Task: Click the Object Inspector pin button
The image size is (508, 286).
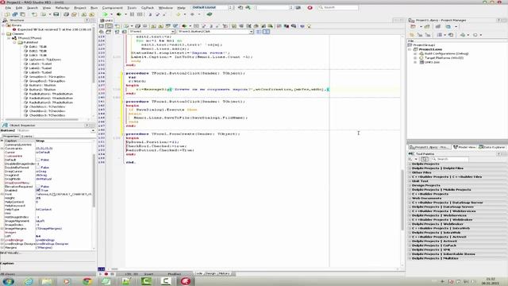Action: click(87, 126)
